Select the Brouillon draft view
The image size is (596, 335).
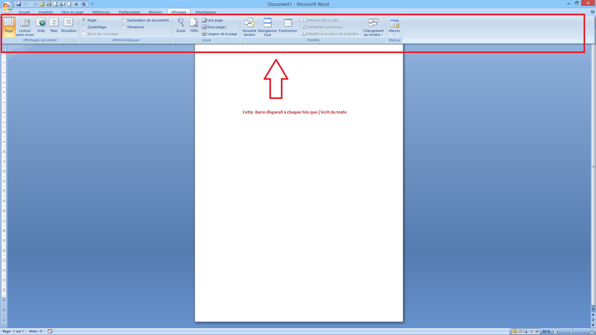(69, 25)
